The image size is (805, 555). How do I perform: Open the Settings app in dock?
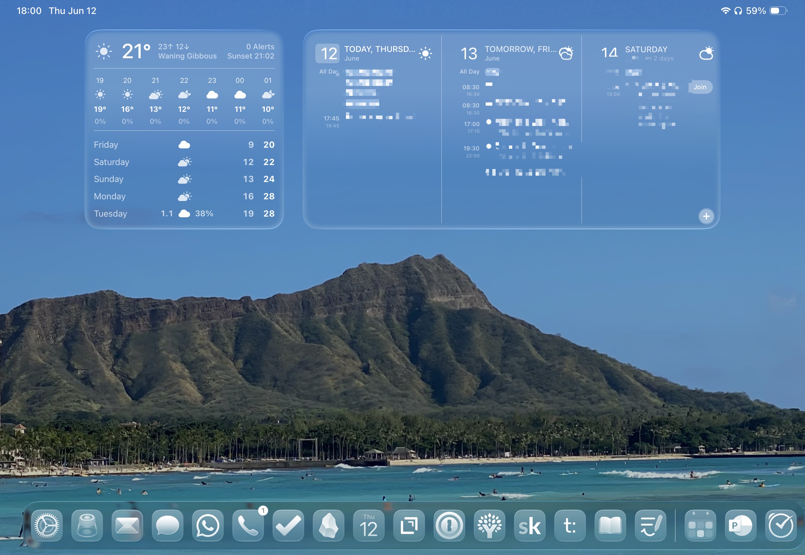click(47, 525)
